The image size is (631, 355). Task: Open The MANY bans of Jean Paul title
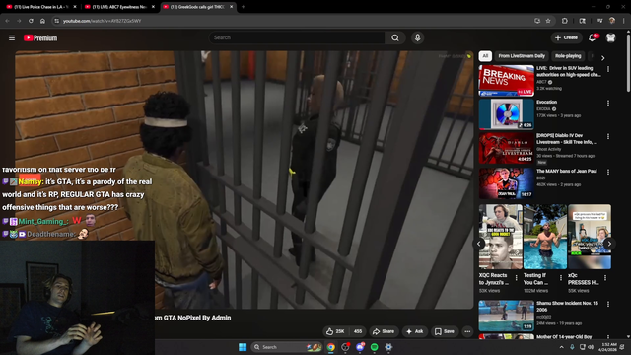pos(567,171)
